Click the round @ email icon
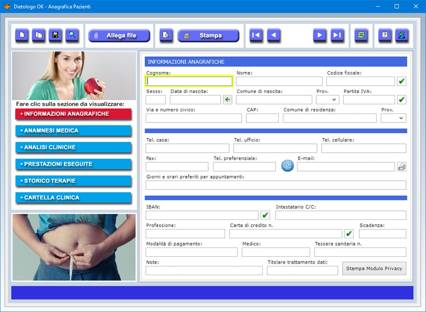This screenshot has width=426, height=312. (287, 165)
